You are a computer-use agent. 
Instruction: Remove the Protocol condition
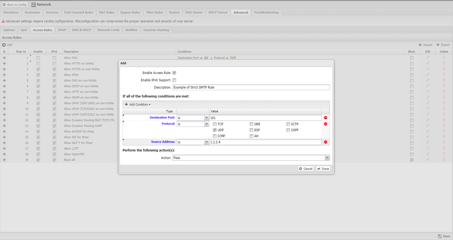click(x=326, y=124)
